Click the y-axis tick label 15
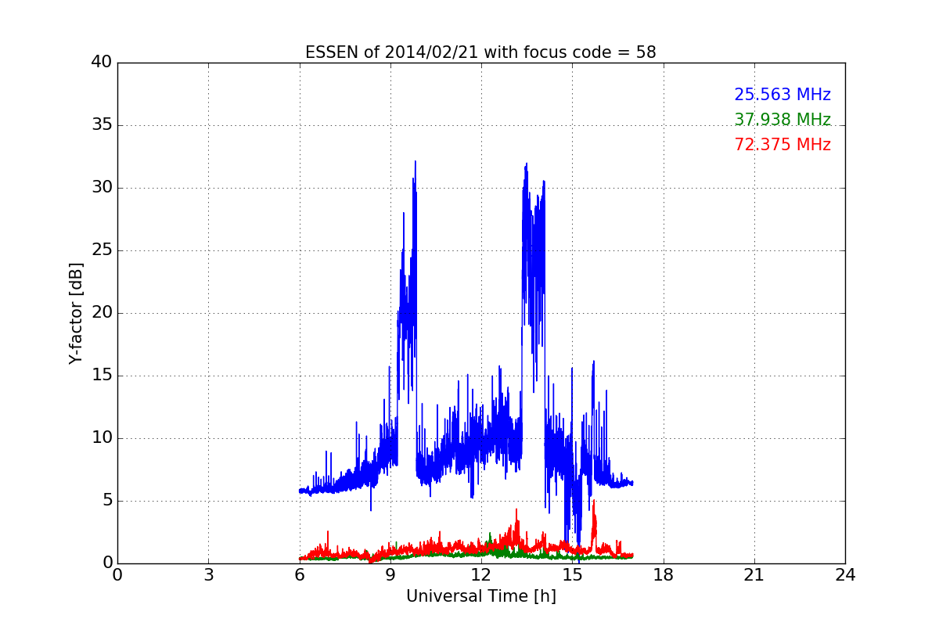The height and width of the screenshot is (626, 939). (102, 376)
